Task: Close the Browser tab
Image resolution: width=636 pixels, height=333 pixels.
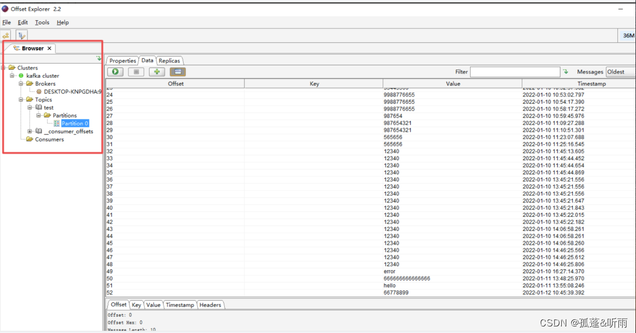Action: pyautogui.click(x=49, y=48)
